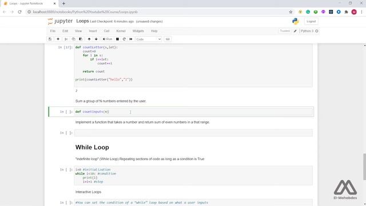
Task: Move selected cell down arrow
Action: 96,39
